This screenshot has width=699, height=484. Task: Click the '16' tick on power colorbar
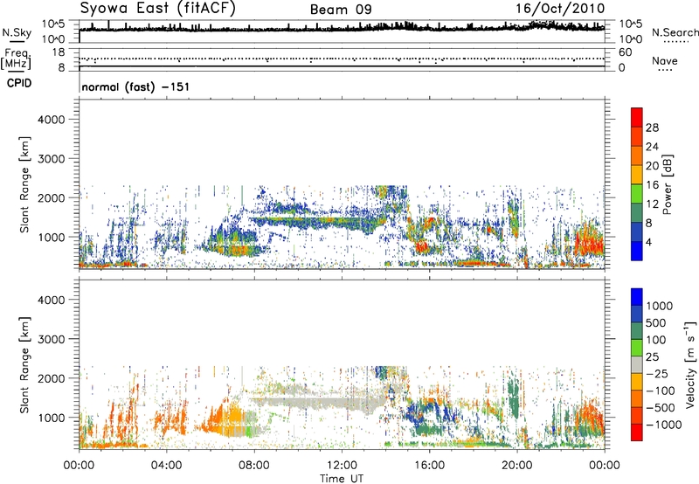[652, 185]
